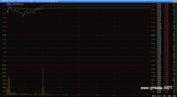Toggle the yellow 均线 legend label
This screenshot has width=177, height=97.
pyautogui.click(x=17, y=4)
